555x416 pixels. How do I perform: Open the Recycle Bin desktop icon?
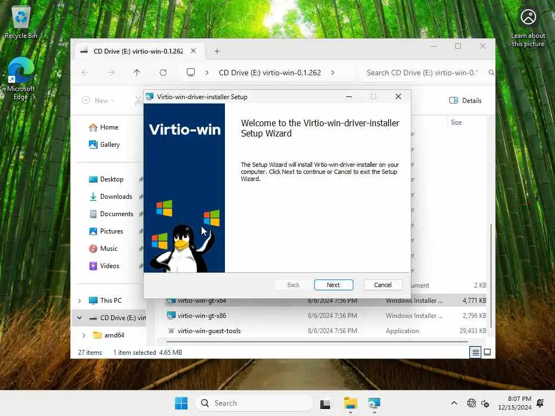(x=21, y=22)
